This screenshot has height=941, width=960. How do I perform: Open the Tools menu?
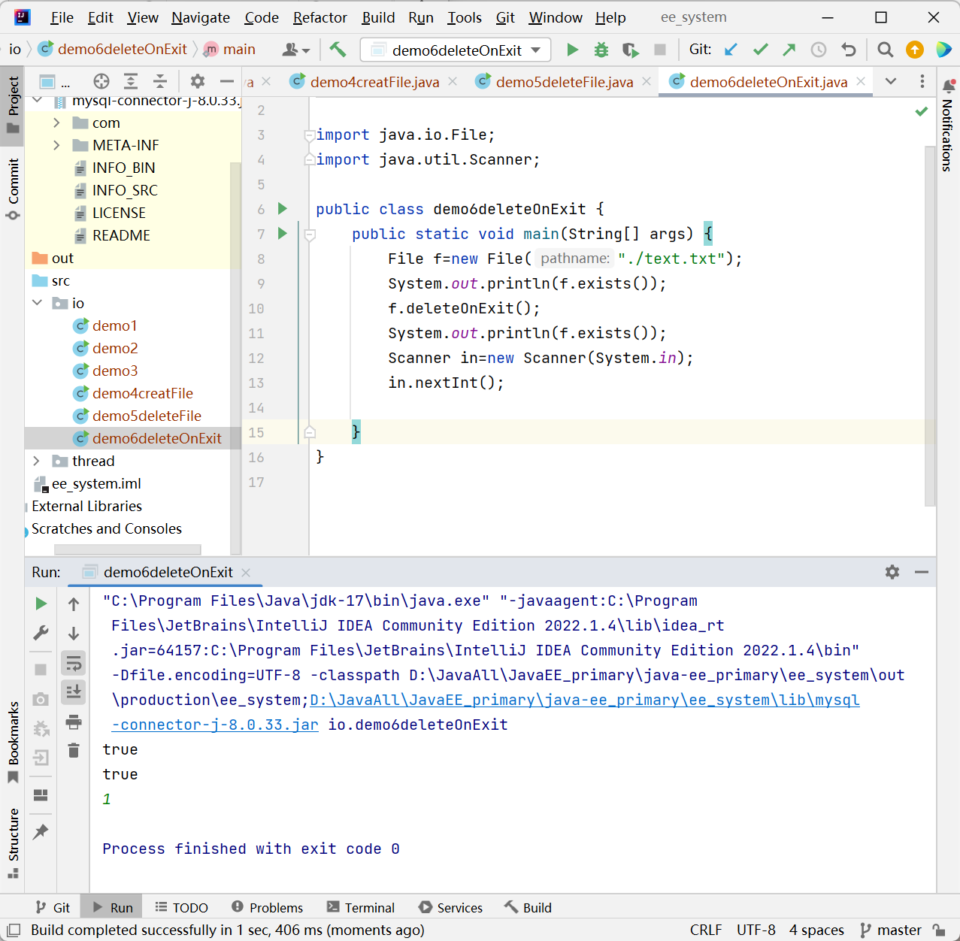coord(465,17)
